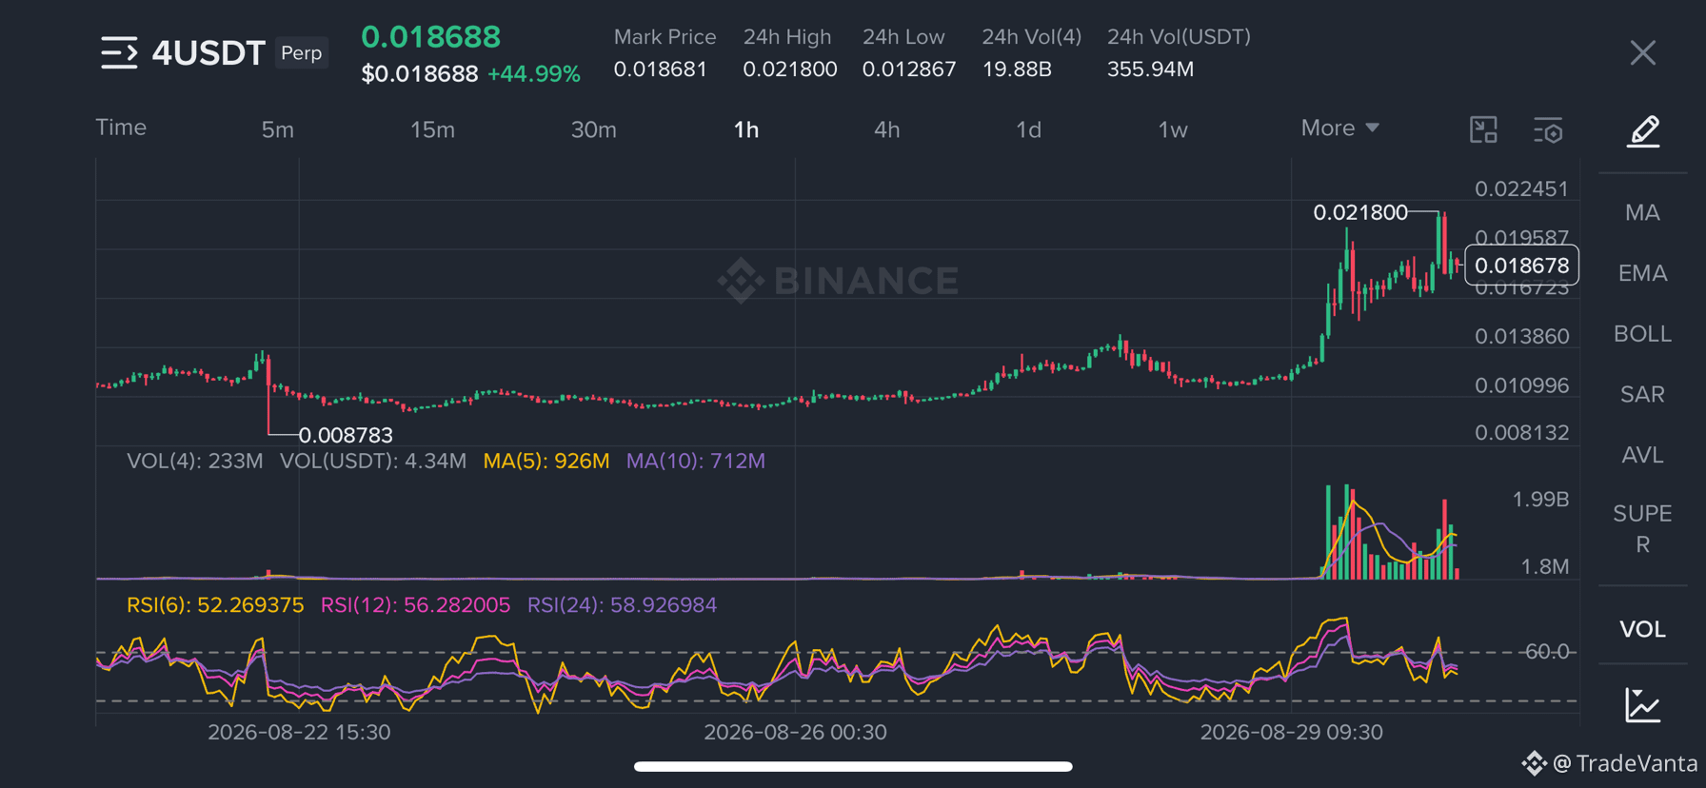Tap the 0.013860 price axis label

coord(1520,336)
